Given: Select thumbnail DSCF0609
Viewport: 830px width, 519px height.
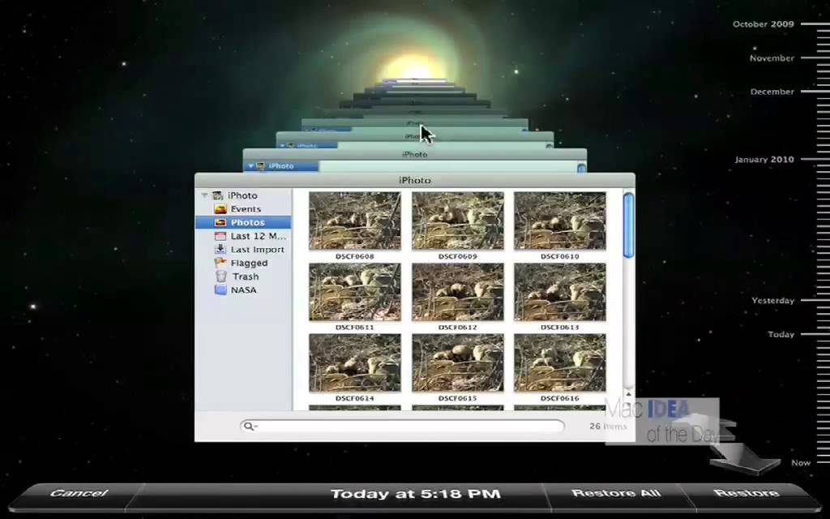Looking at the screenshot, I should pyautogui.click(x=457, y=221).
